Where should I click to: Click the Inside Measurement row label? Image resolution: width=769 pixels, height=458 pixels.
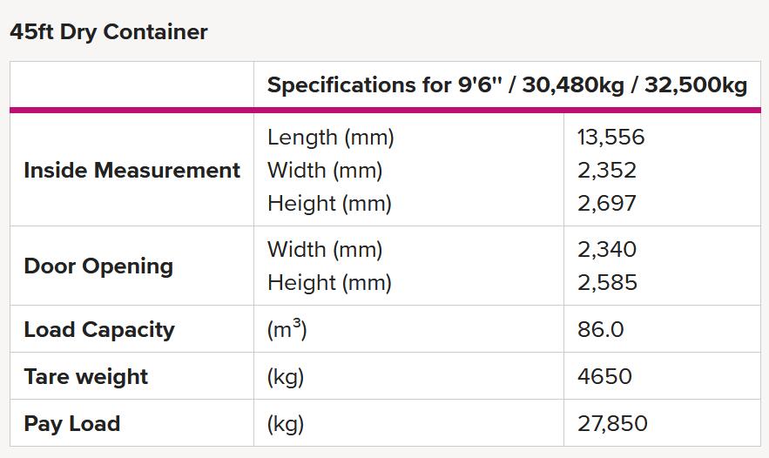point(132,170)
